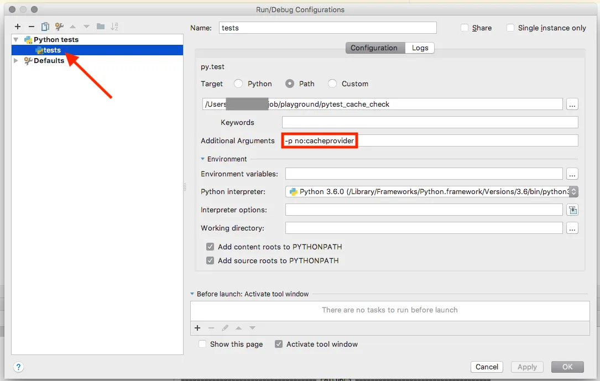Select the Custom target radio button
Image resolution: width=600 pixels, height=381 pixels.
pos(332,83)
